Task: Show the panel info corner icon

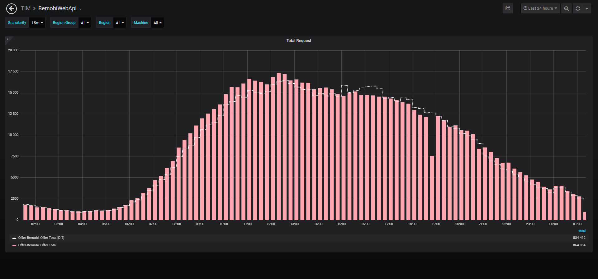Action: (8, 39)
